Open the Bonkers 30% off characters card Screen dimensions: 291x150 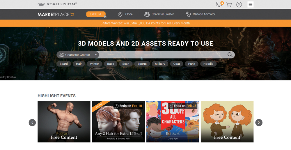pos(173,122)
